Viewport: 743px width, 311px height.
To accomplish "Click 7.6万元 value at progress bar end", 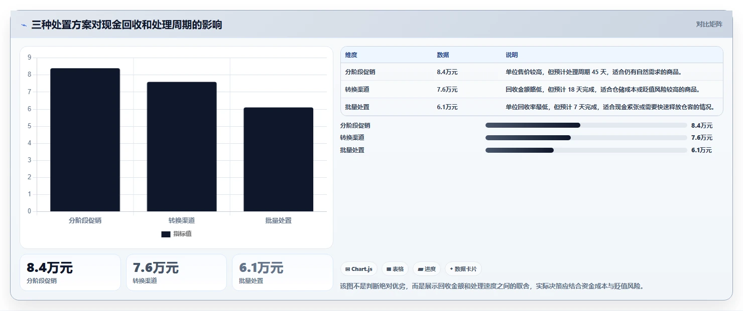I will click(x=702, y=138).
